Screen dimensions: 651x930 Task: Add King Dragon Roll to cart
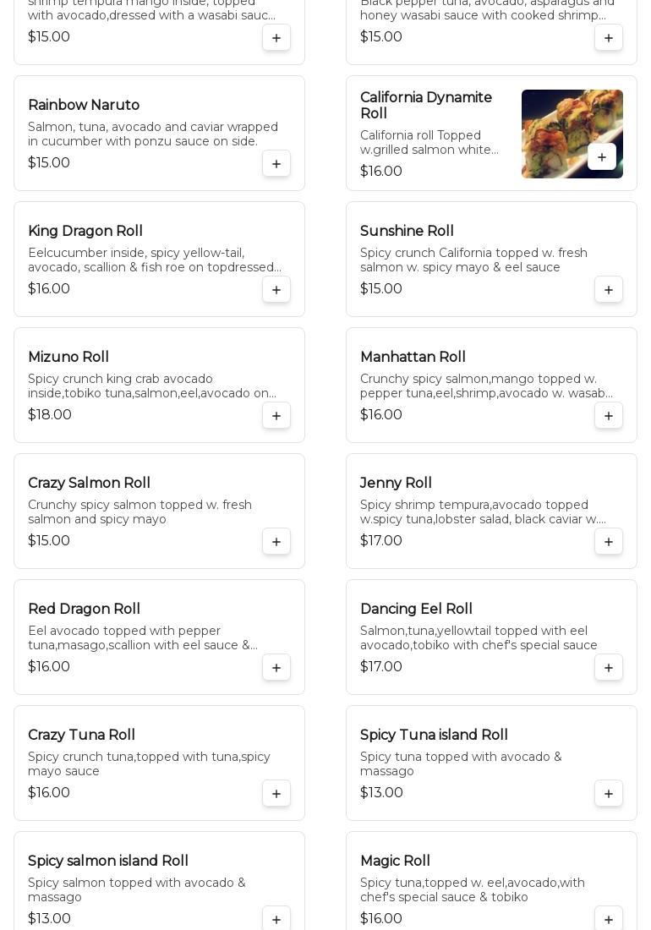276,289
